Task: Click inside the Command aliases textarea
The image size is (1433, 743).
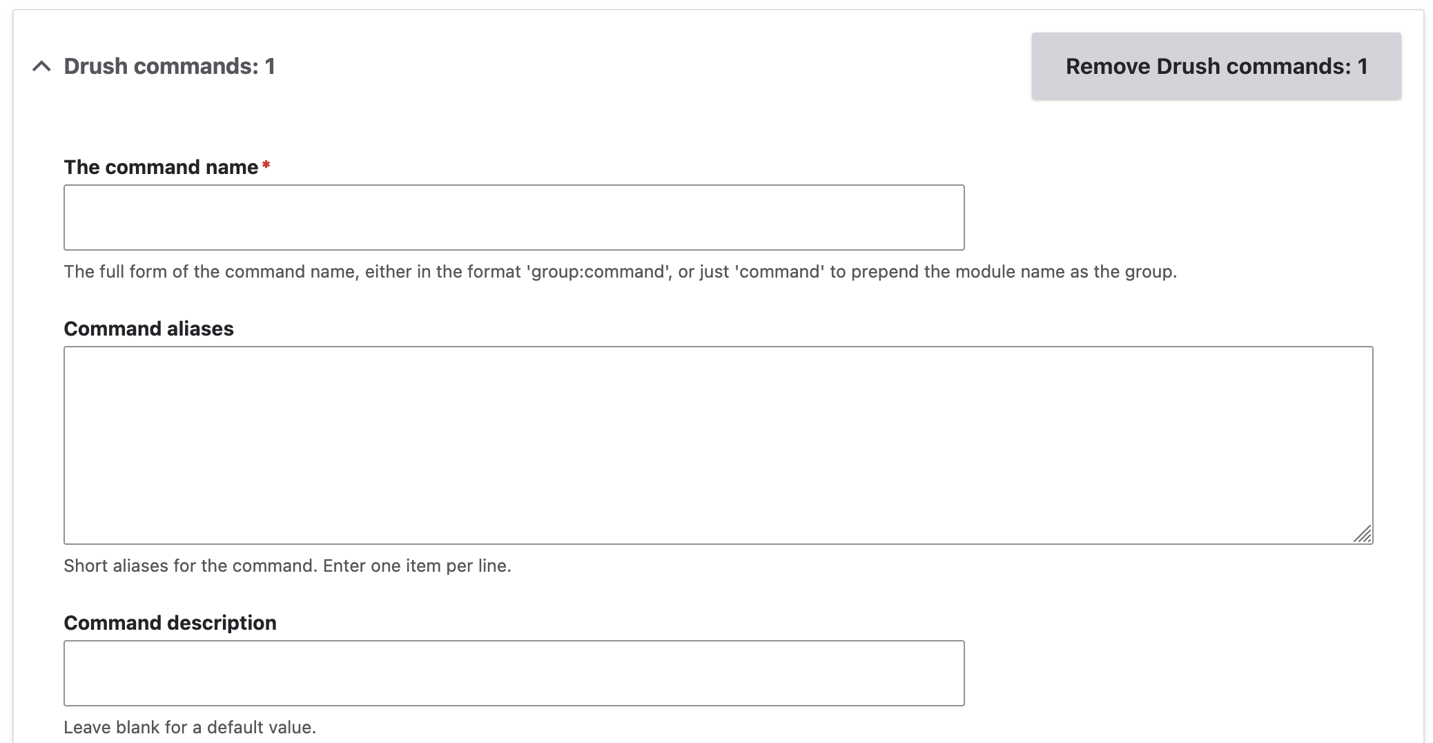Action: (718, 445)
